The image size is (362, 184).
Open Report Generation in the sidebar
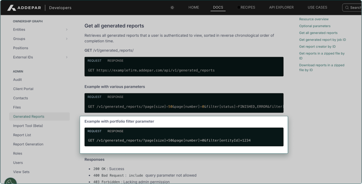(x=28, y=144)
